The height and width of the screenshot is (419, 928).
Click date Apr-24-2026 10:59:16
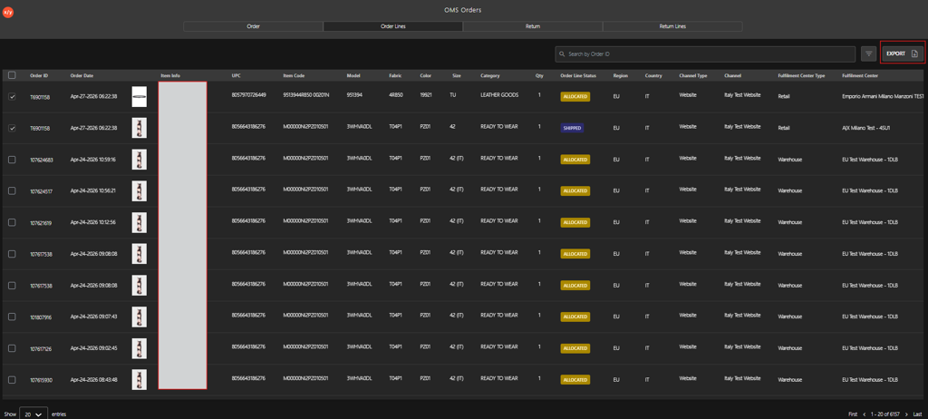point(93,160)
